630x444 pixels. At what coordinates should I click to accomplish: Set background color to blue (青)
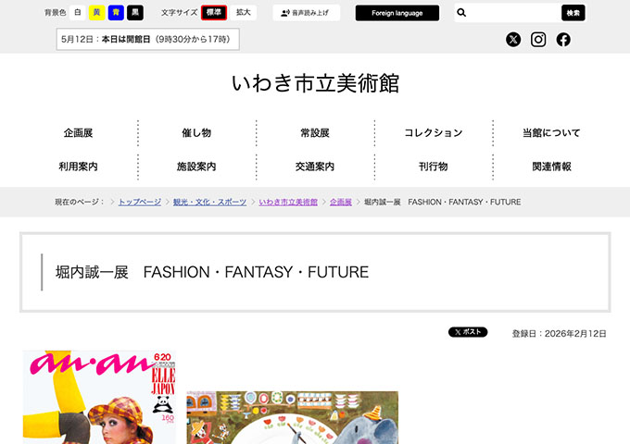point(116,12)
